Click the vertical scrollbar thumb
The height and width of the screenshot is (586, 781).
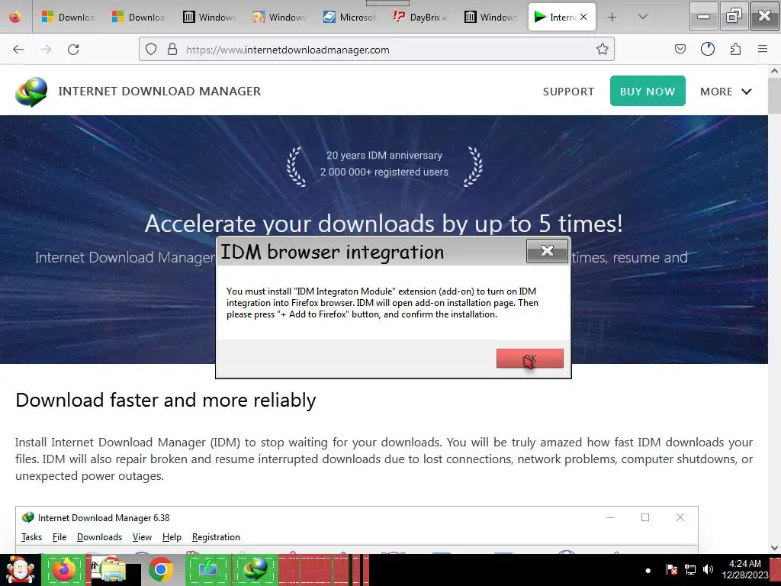(774, 95)
